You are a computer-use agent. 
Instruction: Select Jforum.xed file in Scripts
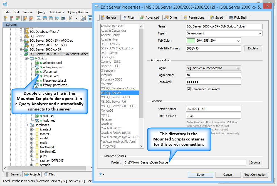[x=51, y=76]
